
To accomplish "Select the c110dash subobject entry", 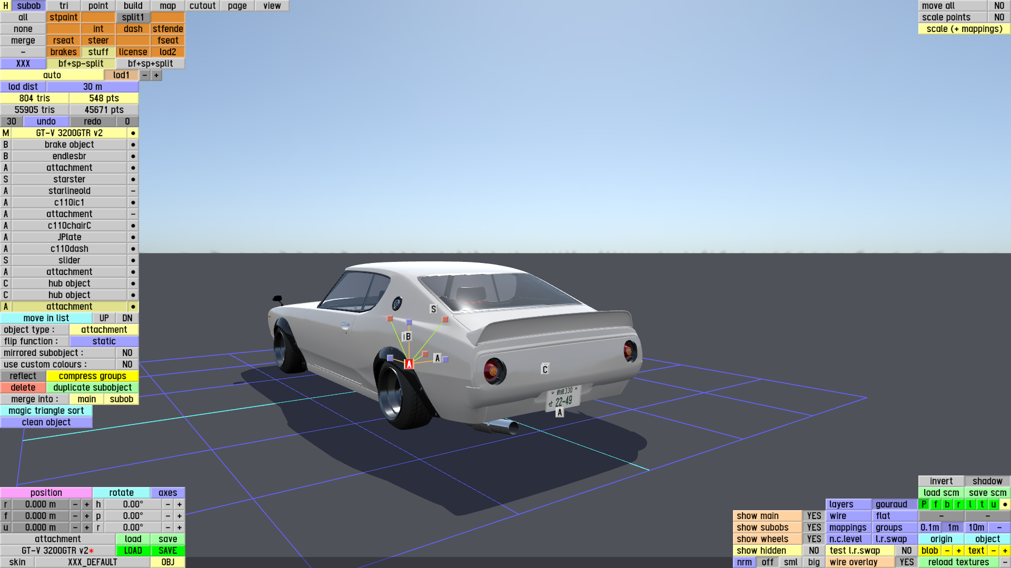I will [x=69, y=249].
